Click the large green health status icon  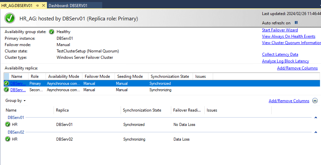click(10, 18)
